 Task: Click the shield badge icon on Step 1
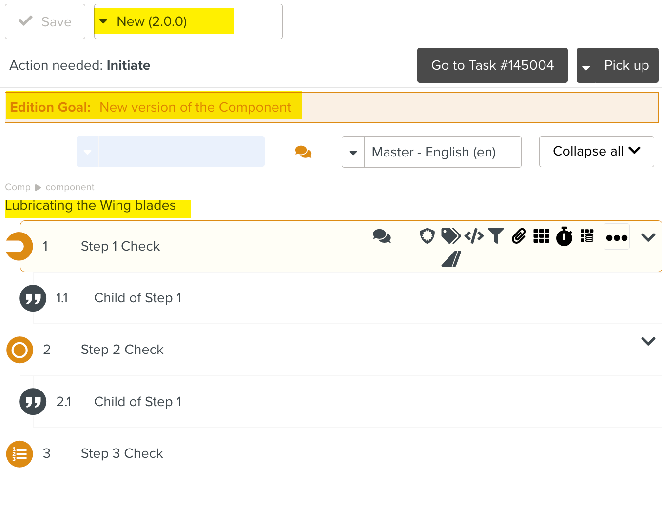point(427,236)
